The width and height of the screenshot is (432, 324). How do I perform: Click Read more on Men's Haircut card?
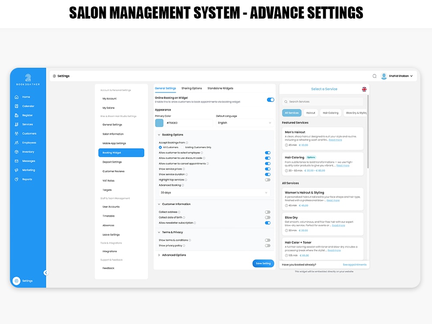(335, 140)
